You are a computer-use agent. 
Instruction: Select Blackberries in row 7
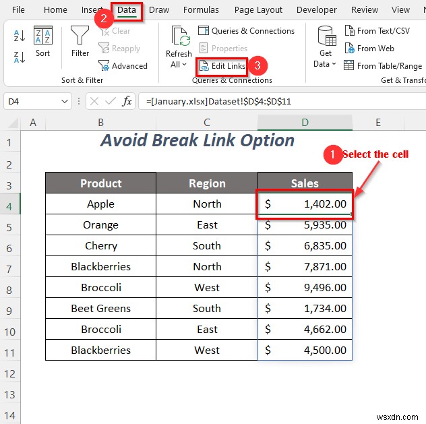[101, 266]
